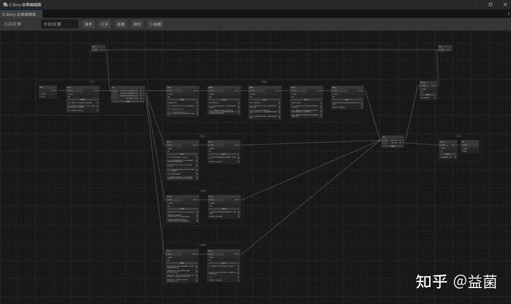Open a story using the 打开 button
Screen dimensions: 511x304
(x=104, y=24)
